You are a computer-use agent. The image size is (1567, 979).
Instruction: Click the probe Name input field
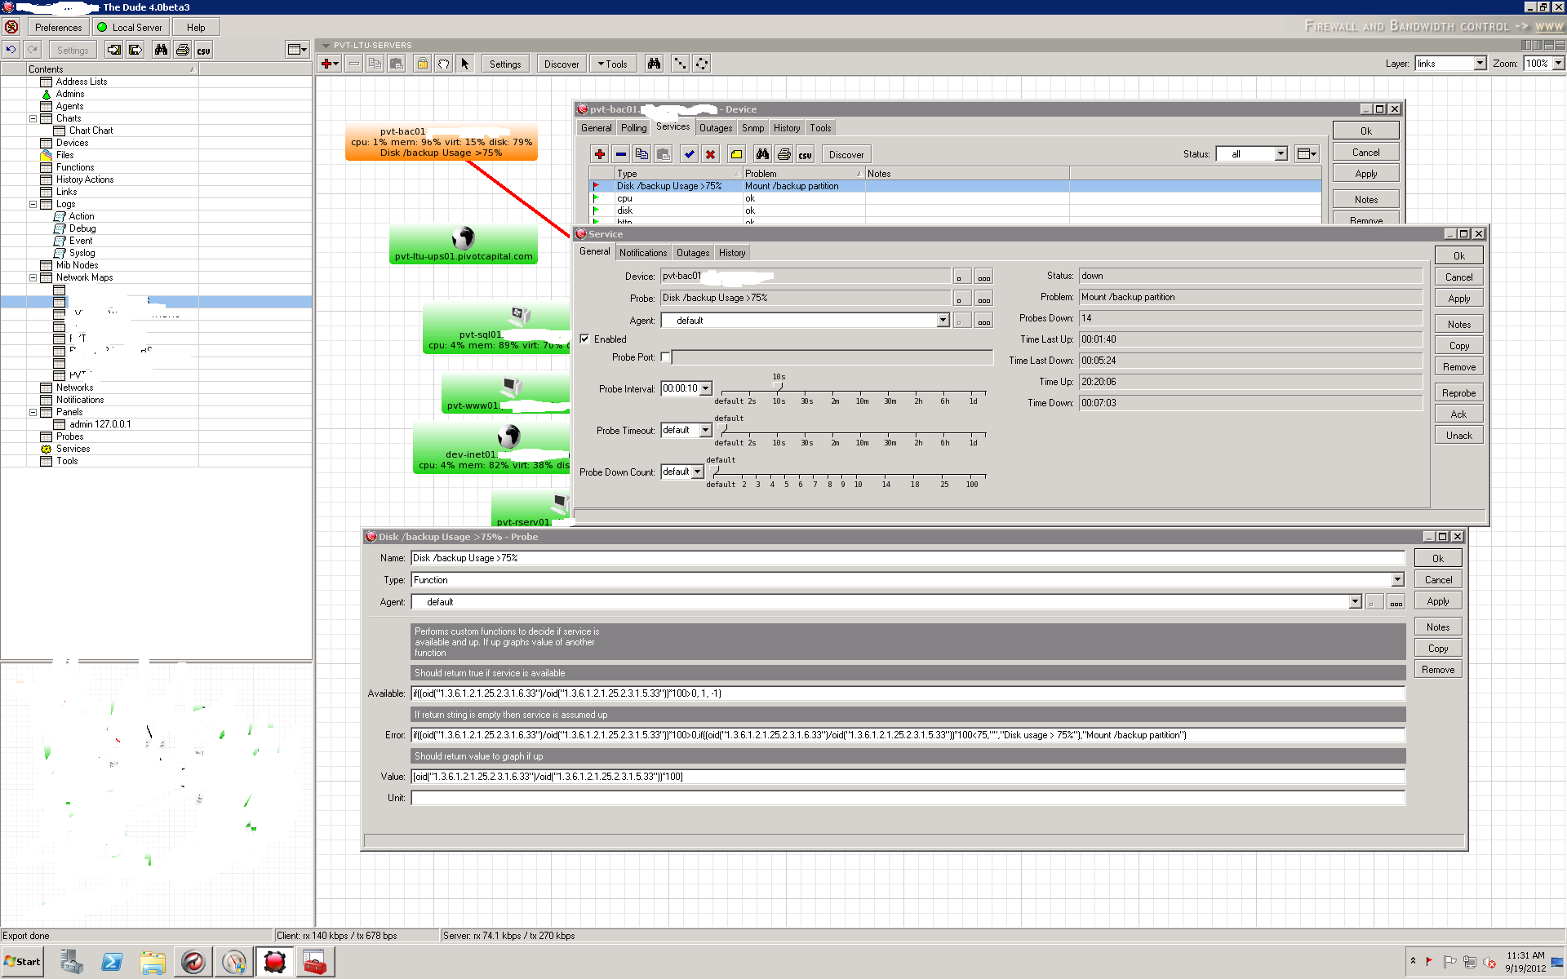908,558
